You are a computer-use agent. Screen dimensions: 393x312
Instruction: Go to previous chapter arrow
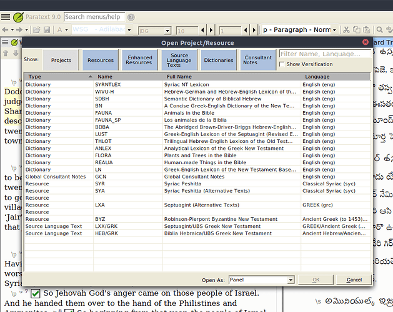click(x=202, y=31)
